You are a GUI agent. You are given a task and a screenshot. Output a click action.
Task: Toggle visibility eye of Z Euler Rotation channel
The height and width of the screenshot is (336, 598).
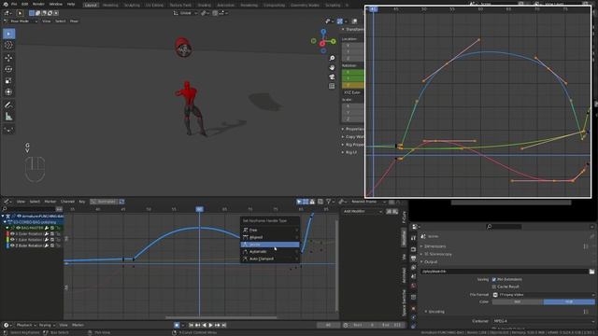click(x=12, y=245)
